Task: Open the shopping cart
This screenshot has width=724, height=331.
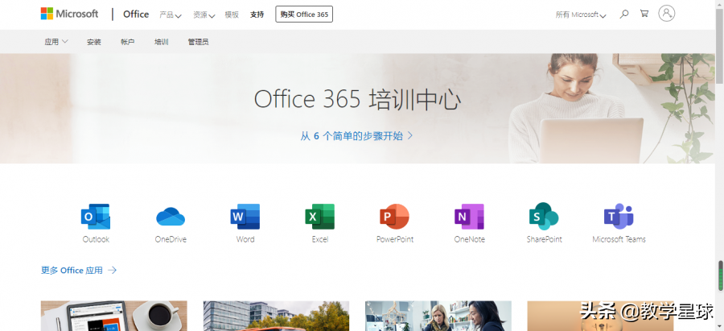Action: (x=644, y=14)
